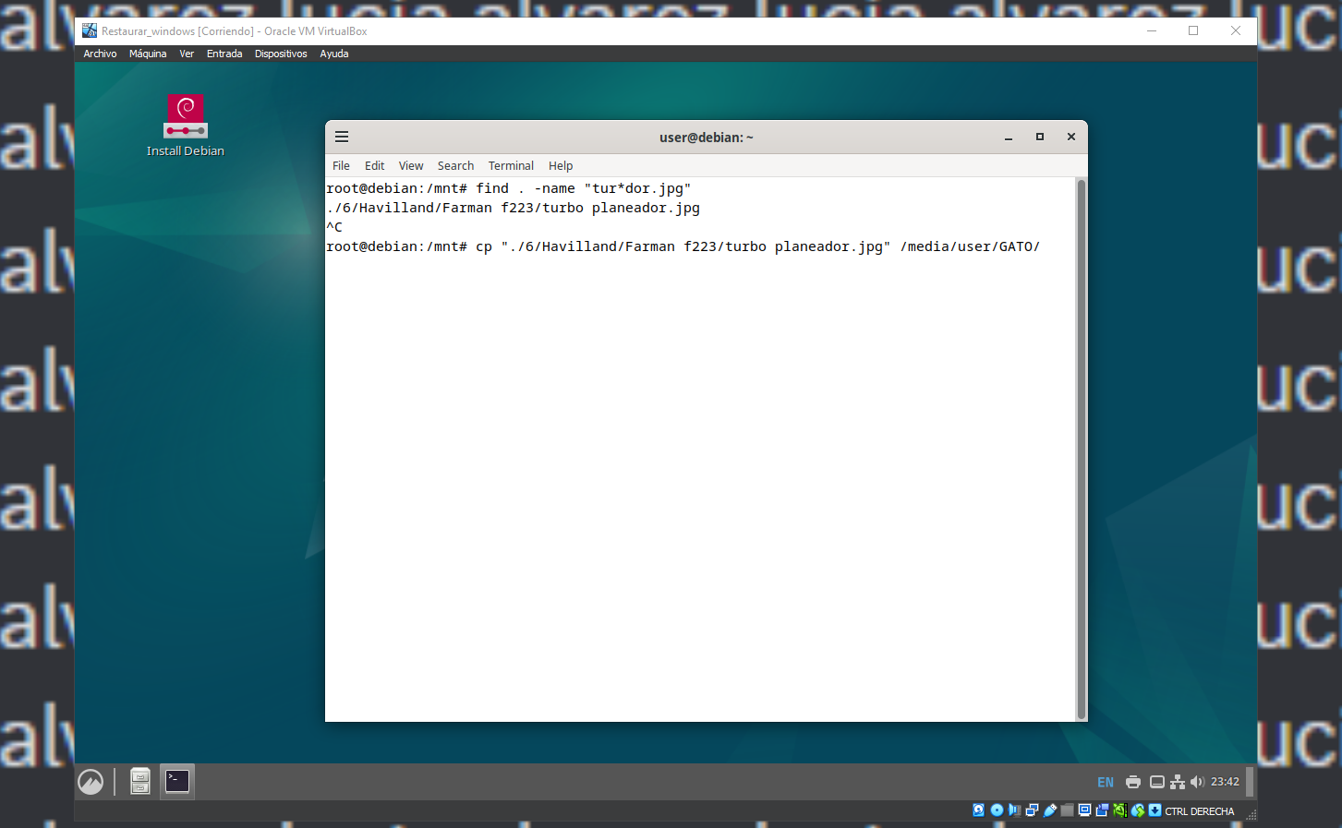Image resolution: width=1342 pixels, height=828 pixels.
Task: Launch the file manager from the panel
Action: [x=140, y=782]
